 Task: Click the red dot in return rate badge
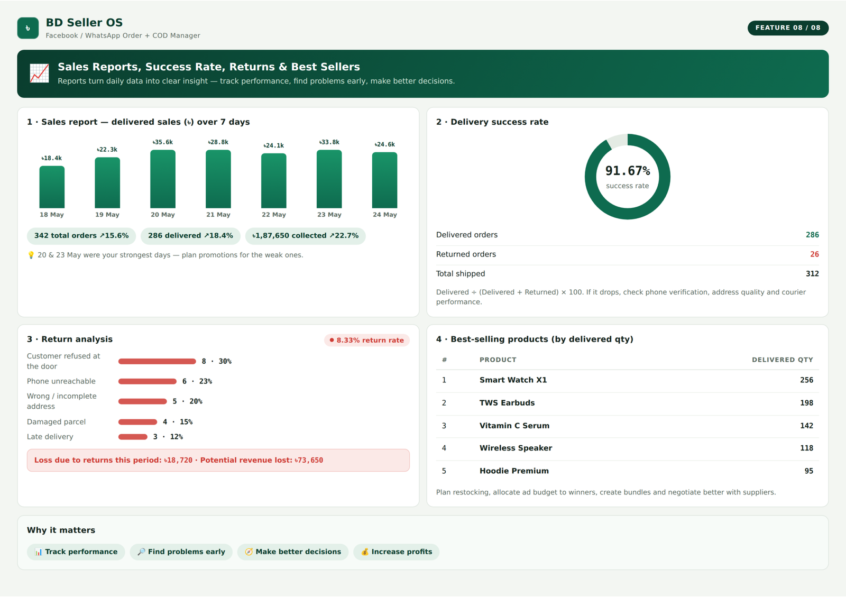[x=332, y=340]
